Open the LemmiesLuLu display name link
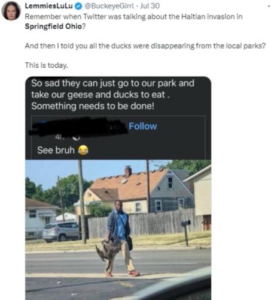The height and width of the screenshot is (300, 271). (x=48, y=6)
